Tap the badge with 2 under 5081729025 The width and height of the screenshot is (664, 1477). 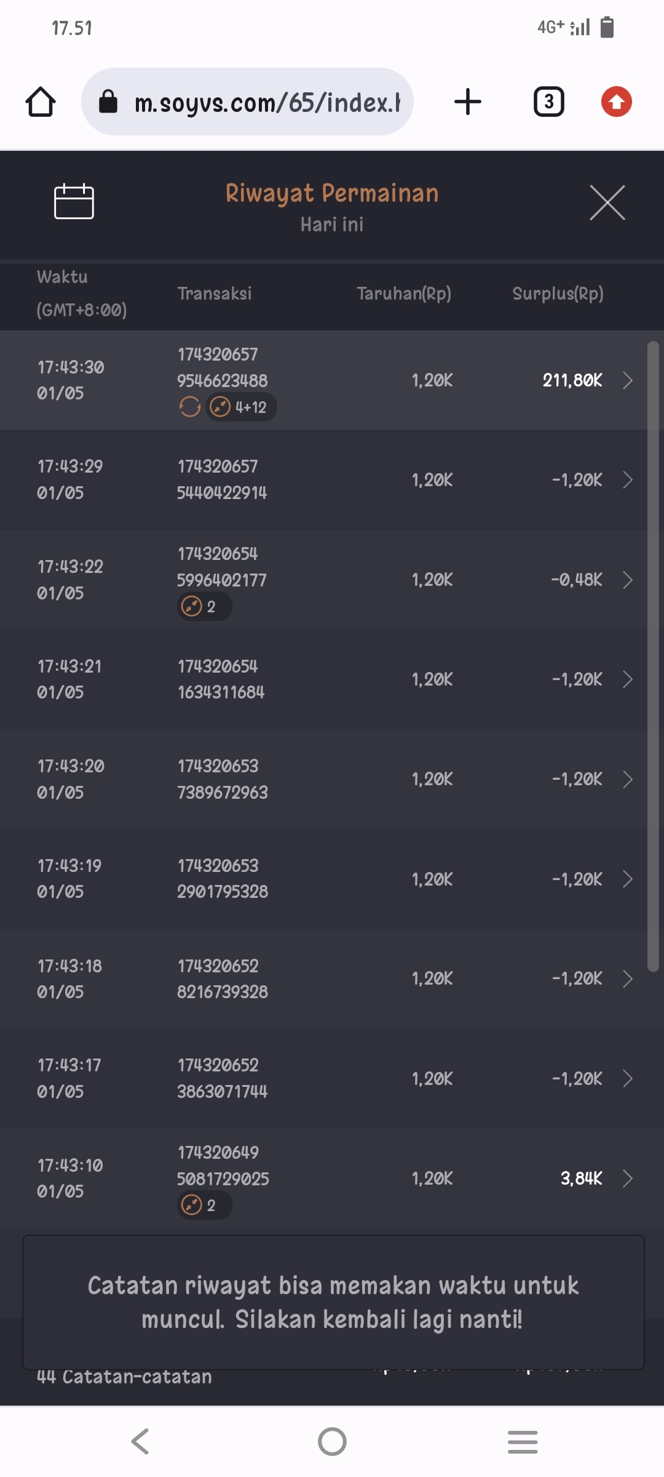pos(204,1205)
